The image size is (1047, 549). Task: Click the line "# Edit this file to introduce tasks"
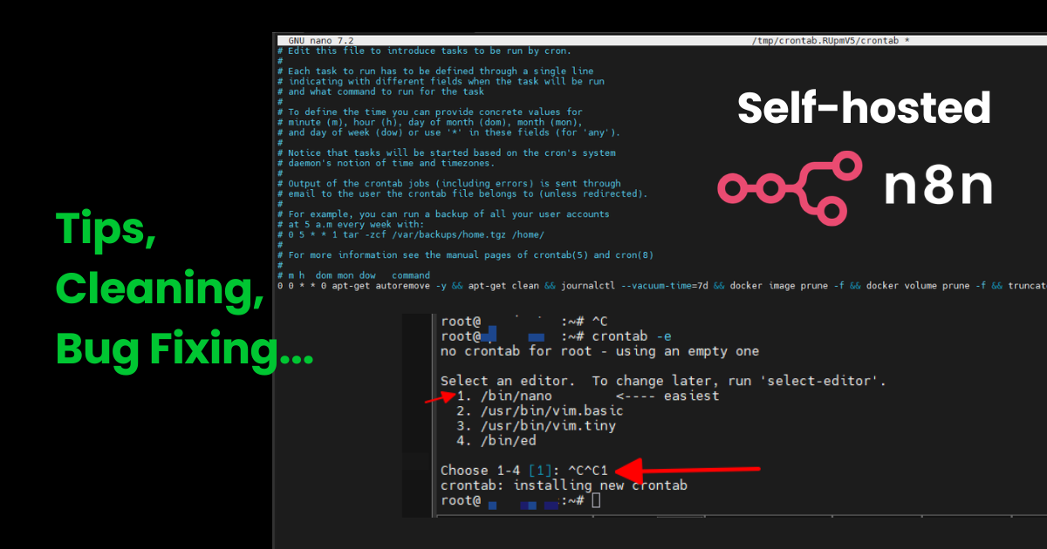click(424, 51)
